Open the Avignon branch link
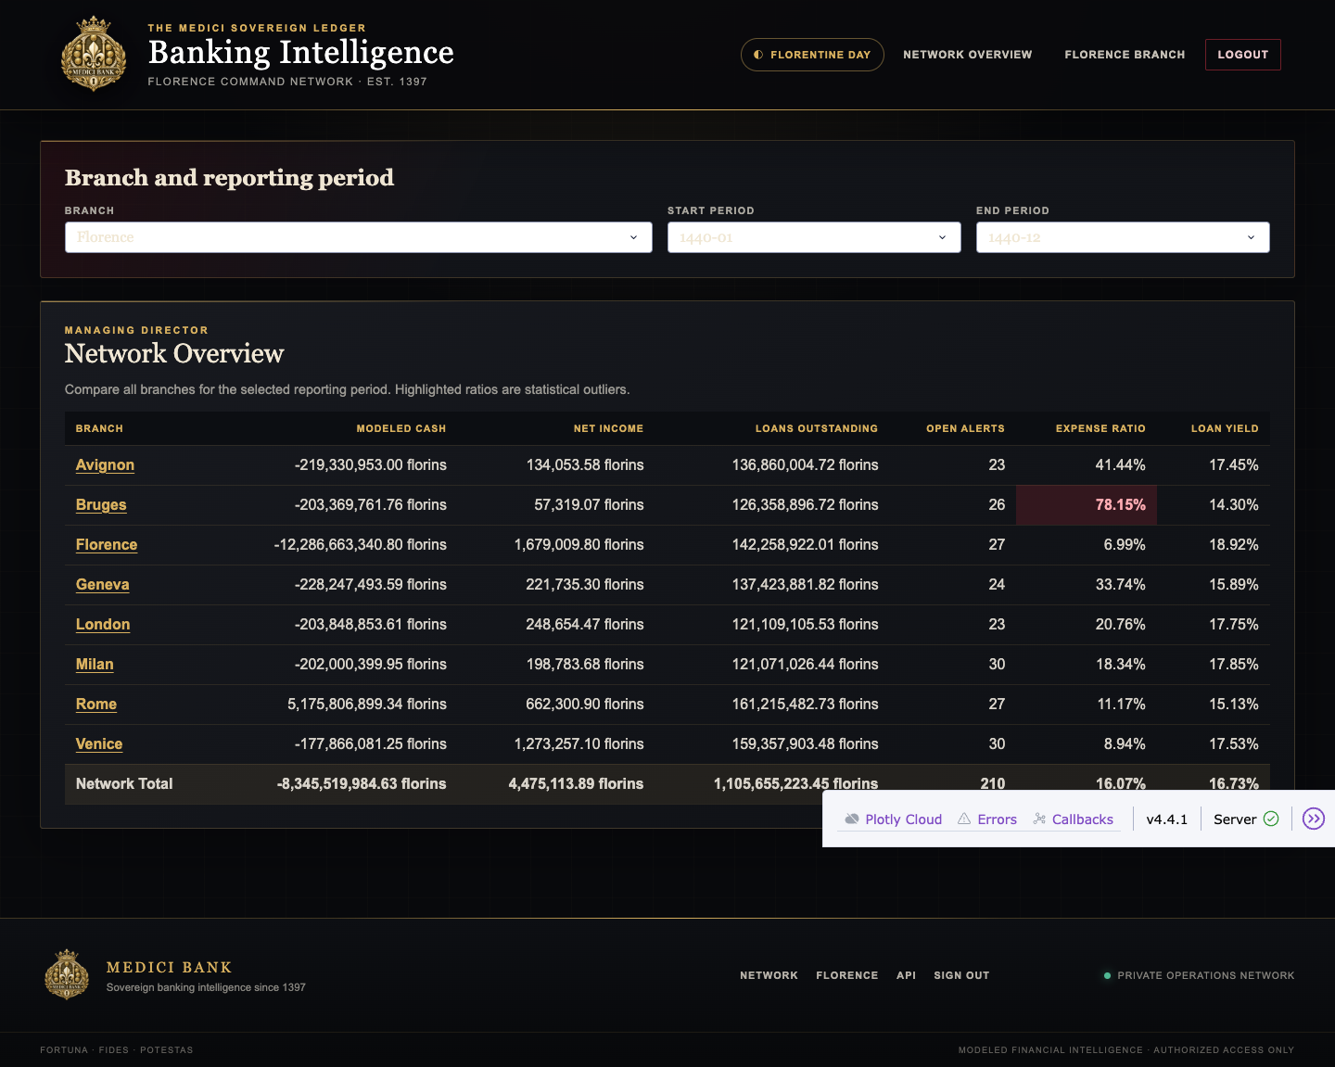 (x=105, y=465)
